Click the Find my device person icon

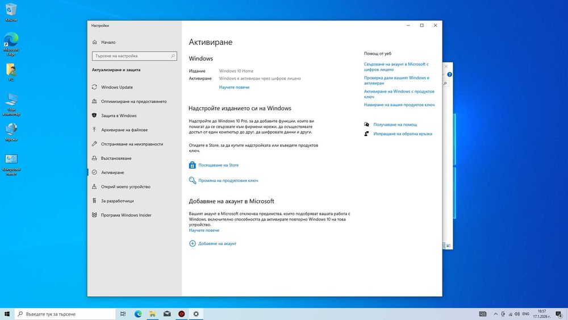pyautogui.click(x=94, y=186)
